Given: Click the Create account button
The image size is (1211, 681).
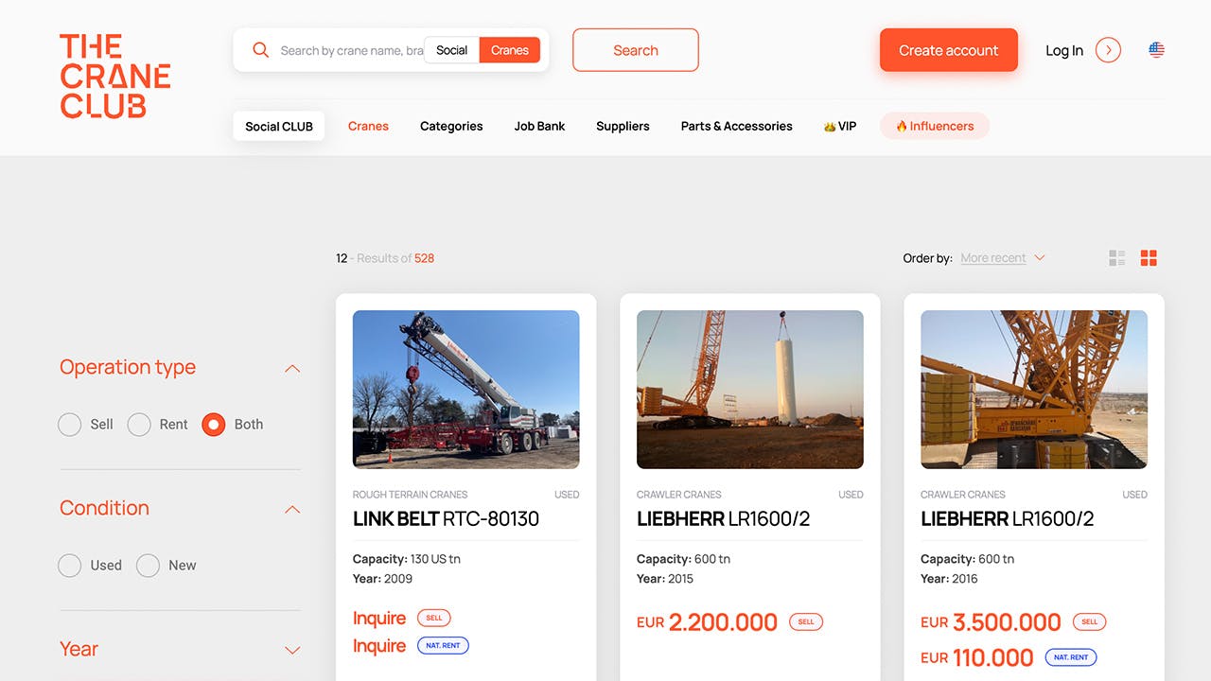Looking at the screenshot, I should [949, 50].
